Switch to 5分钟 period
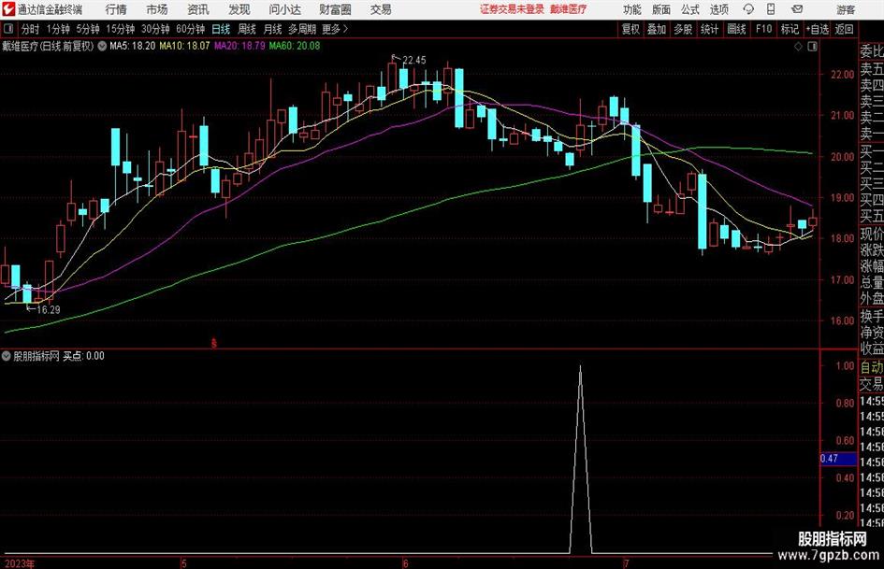This screenshot has height=569, width=884. click(x=87, y=29)
